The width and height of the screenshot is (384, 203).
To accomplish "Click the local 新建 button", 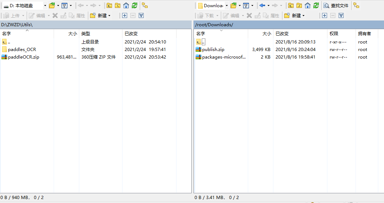I will click(98, 16).
